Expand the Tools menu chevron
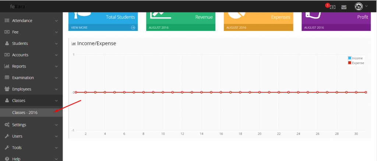The image size is (377, 161). point(56,148)
